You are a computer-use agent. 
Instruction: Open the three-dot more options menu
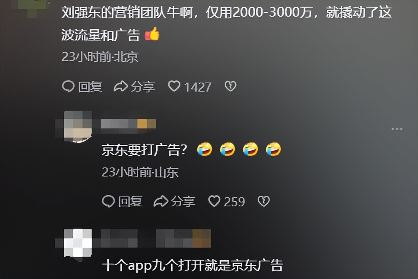pos(397,129)
